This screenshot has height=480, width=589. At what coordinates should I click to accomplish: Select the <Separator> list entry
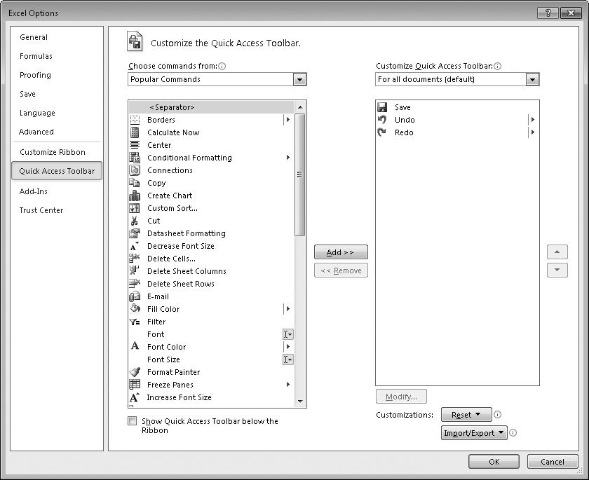pyautogui.click(x=212, y=107)
